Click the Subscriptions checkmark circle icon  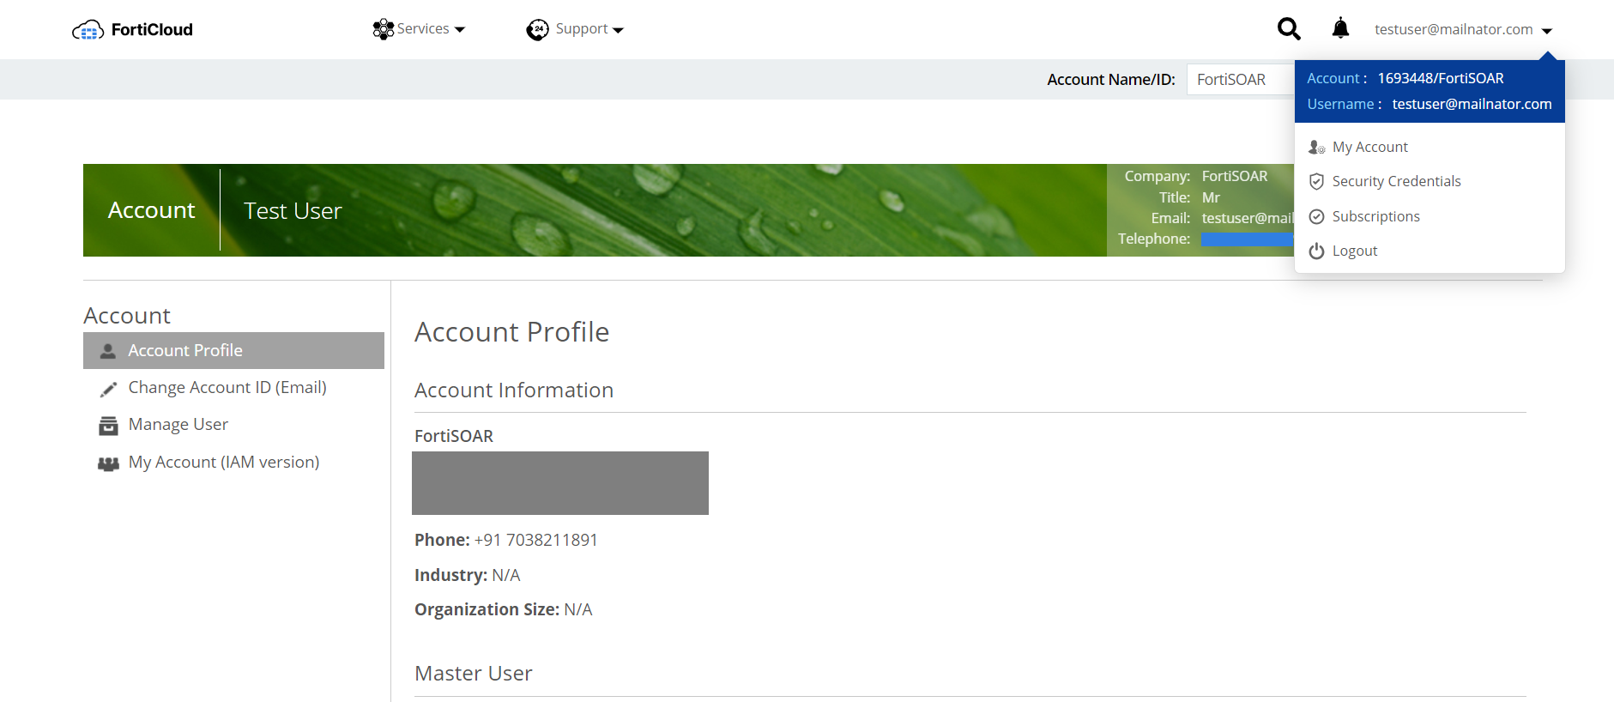click(1316, 217)
